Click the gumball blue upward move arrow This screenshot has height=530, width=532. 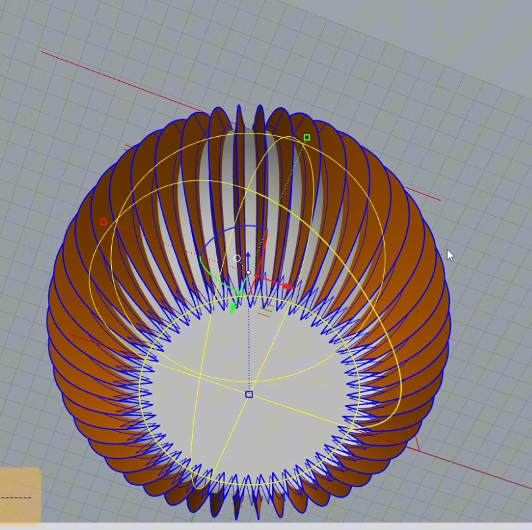[248, 255]
